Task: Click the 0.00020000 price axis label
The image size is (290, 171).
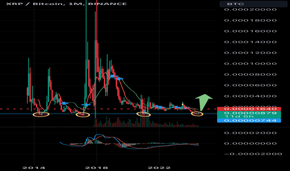Action: (250, 9)
